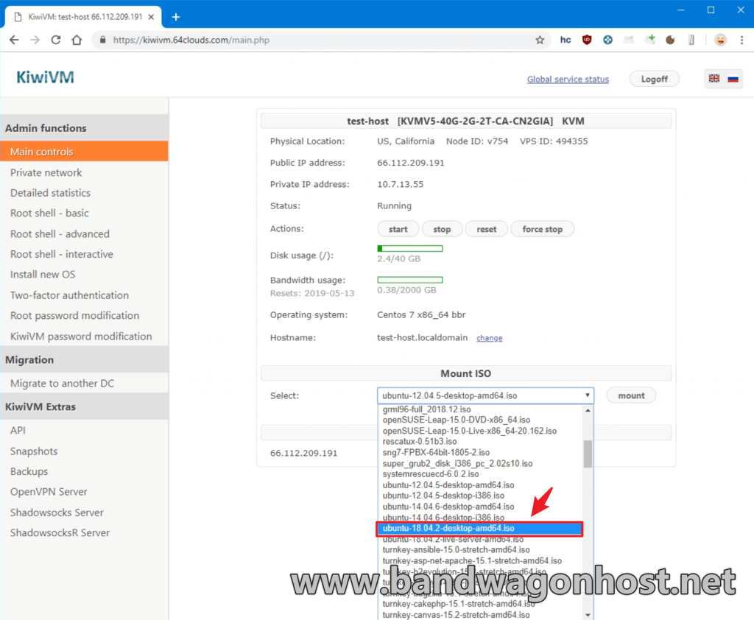Screen dimensions: 754x620
Task: Close the KiwiVM test-host tab
Action: [151, 17]
